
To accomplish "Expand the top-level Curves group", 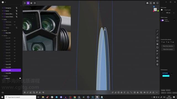I will coord(2,11).
